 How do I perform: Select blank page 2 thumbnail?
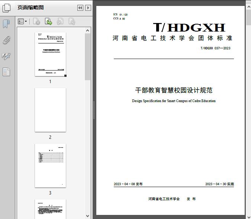point(50,110)
